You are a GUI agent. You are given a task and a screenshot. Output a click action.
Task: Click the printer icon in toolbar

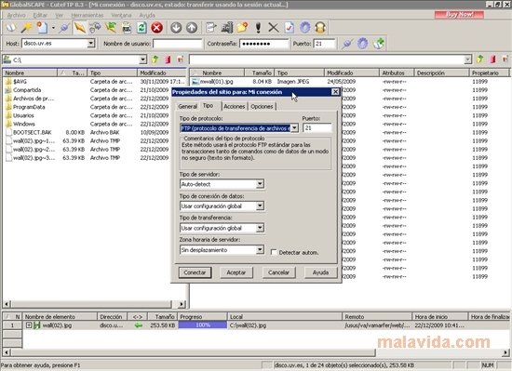127,28
